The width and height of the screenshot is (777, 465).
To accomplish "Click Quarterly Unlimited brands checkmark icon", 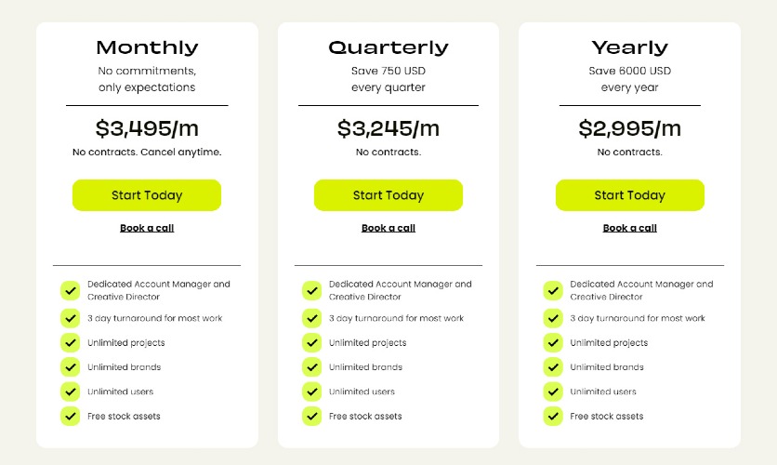I will [311, 367].
